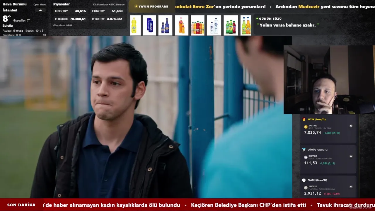The width and height of the screenshot is (375, 211).
Task: Click the assorted colored bottles group thumbnail
Action: pos(197,25)
